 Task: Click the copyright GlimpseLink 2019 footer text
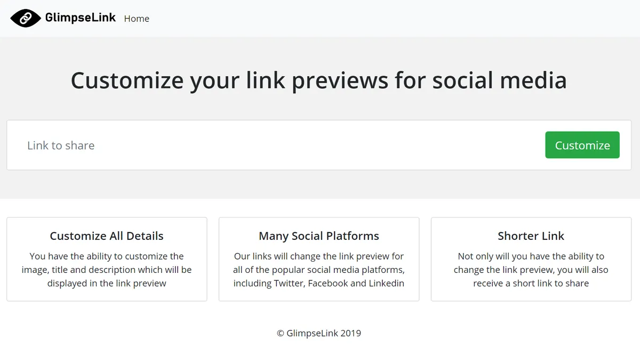[319, 333]
